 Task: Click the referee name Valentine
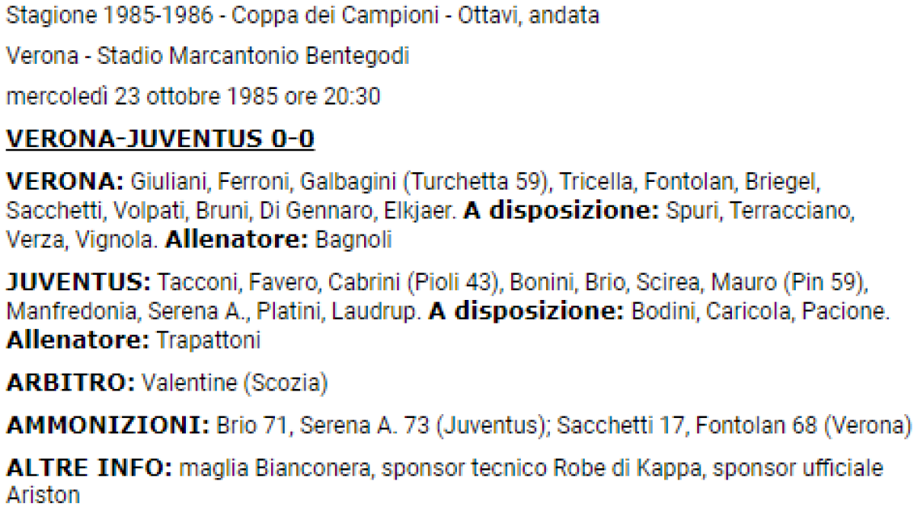coord(188,383)
